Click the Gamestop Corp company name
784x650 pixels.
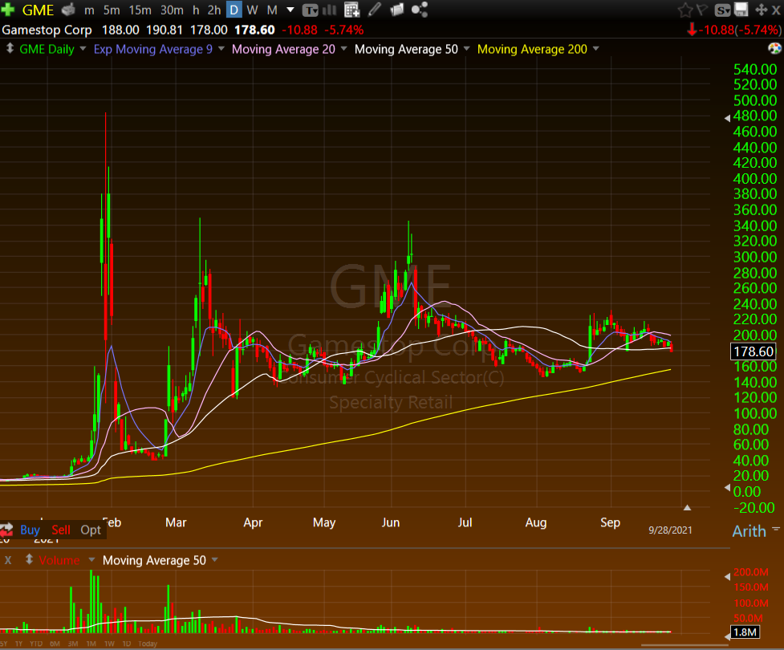coord(47,30)
